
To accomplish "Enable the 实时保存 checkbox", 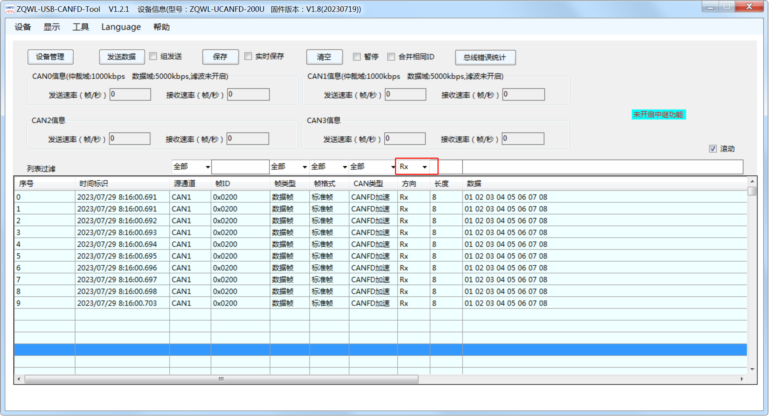I will coord(248,56).
